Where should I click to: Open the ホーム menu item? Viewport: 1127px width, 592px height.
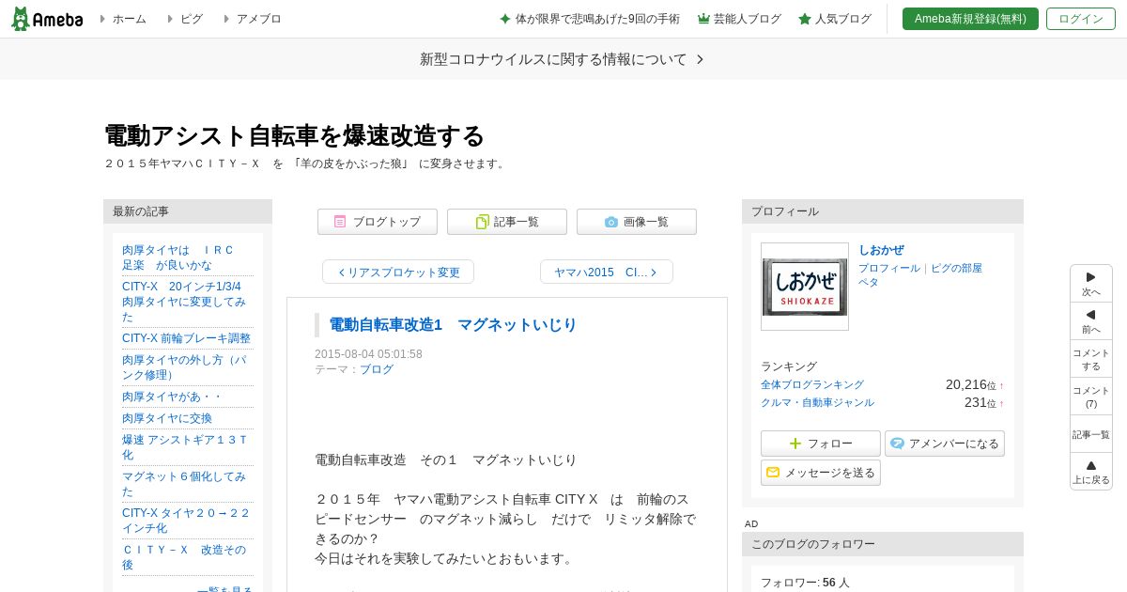pyautogui.click(x=130, y=19)
